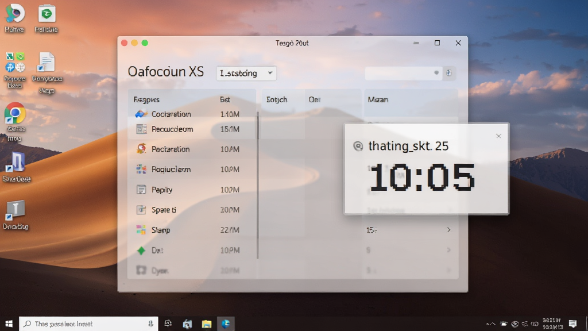Click the taskbar search box

[88, 324]
